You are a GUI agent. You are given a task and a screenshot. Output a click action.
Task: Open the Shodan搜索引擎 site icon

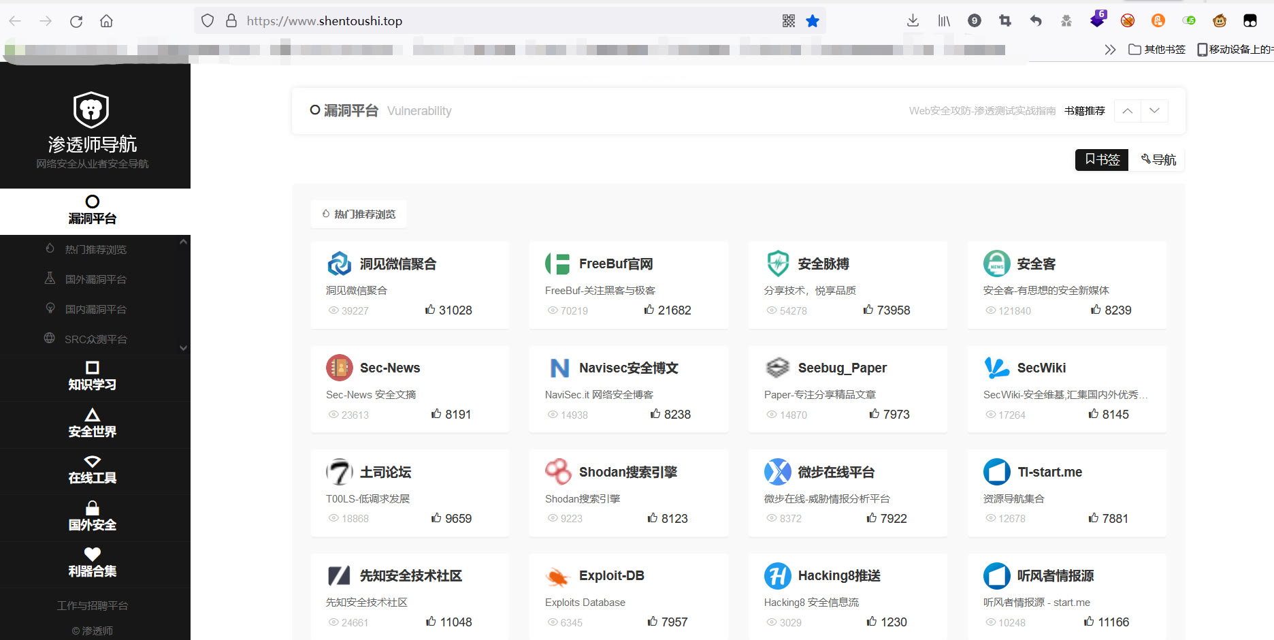[x=559, y=472]
